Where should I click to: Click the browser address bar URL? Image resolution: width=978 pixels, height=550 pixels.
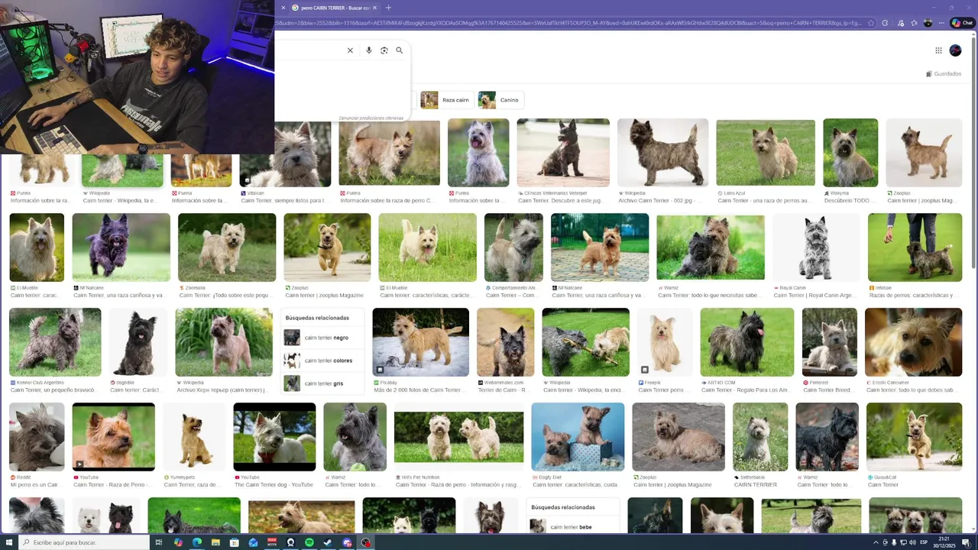pyautogui.click(x=569, y=23)
